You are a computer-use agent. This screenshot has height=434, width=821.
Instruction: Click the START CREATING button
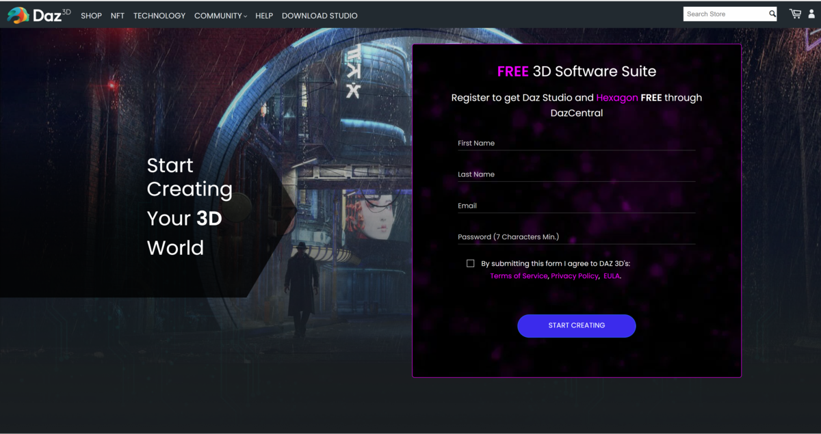tap(577, 326)
